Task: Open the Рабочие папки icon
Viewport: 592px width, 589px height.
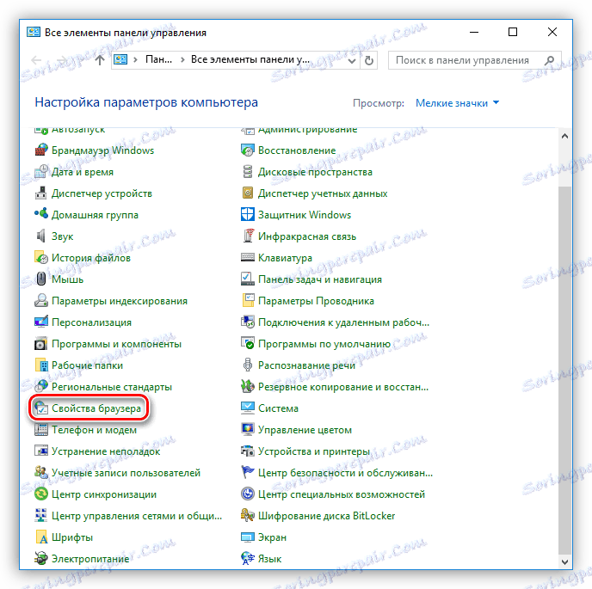Action: click(41, 365)
